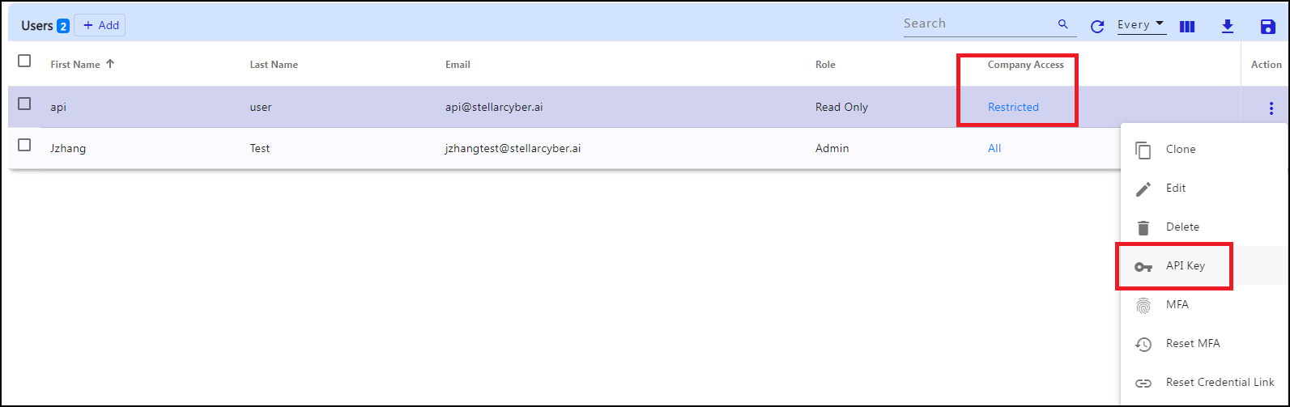The height and width of the screenshot is (407, 1290).
Task: Choose Reset MFA menu option
Action: coord(1192,343)
